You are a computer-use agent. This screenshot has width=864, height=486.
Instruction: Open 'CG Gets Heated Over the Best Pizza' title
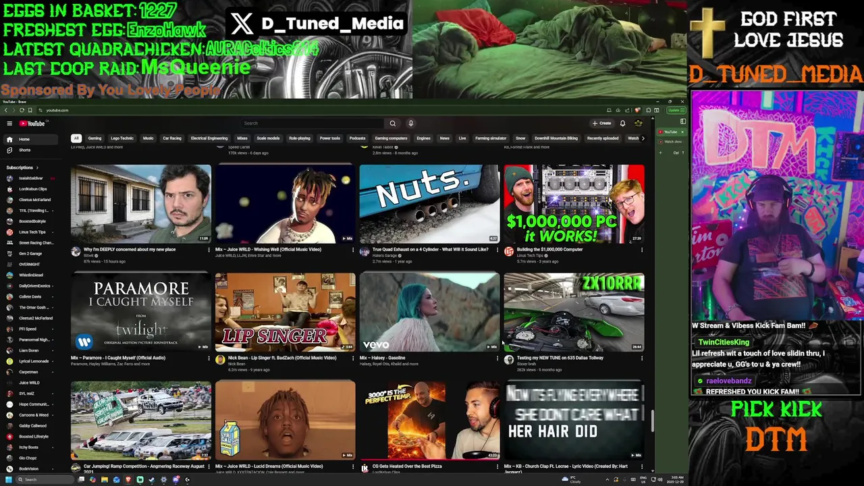(x=407, y=466)
